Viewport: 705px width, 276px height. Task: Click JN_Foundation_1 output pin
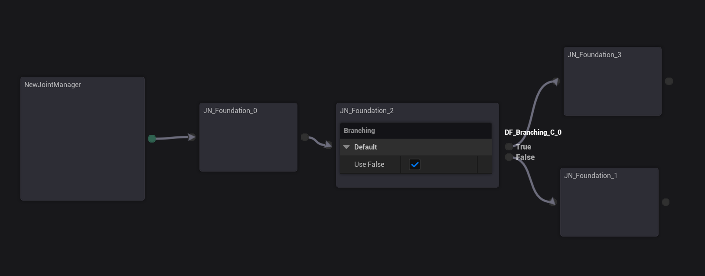click(x=666, y=202)
